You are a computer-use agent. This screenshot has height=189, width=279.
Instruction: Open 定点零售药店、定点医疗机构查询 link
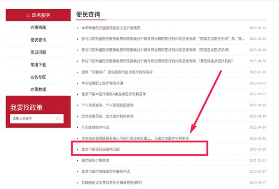pyautogui.click(x=107, y=117)
